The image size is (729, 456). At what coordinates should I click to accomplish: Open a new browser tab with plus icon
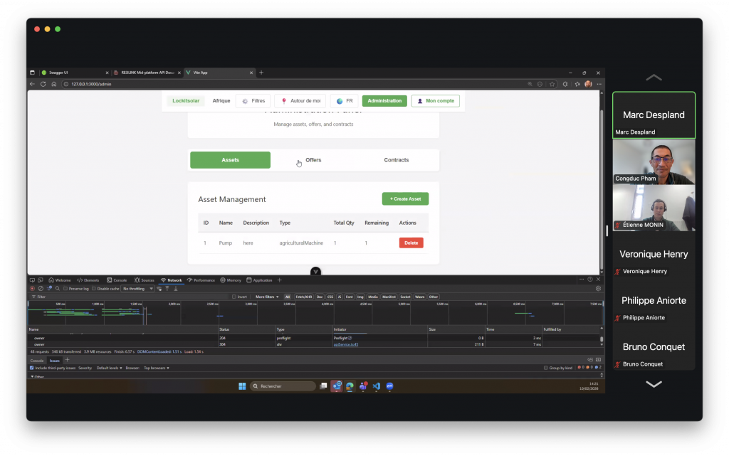point(261,73)
